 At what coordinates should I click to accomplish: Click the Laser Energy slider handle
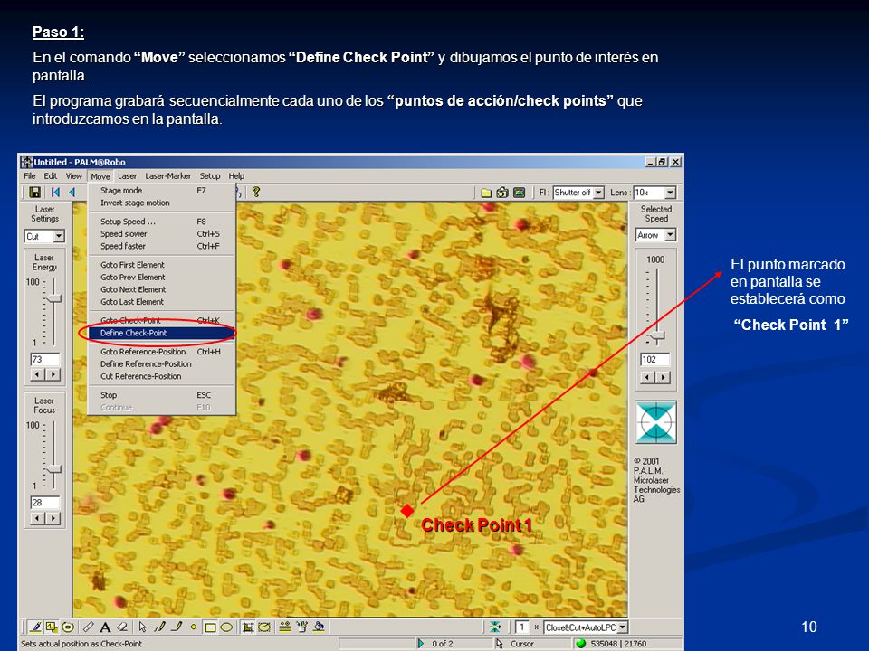pos(53,298)
